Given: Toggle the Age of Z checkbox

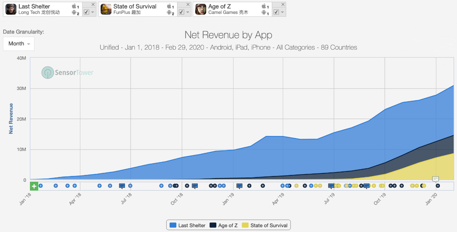Looking at the screenshot, I should (276, 12).
